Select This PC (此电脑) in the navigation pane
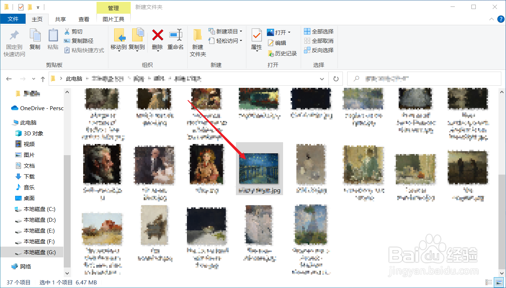Screen dimensions: 506x288 pyautogui.click(x=24, y=122)
